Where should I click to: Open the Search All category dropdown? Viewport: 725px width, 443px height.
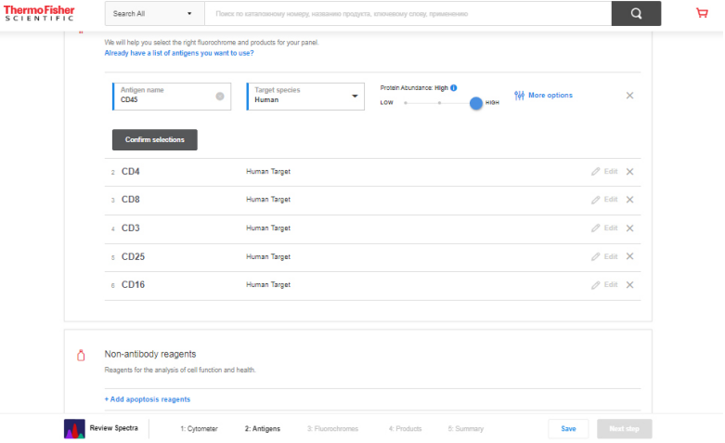[153, 14]
